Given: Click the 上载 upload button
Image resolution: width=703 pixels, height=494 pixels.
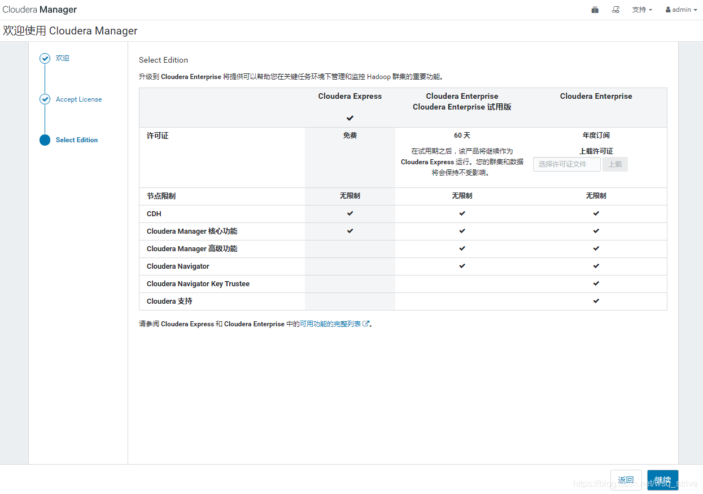Looking at the screenshot, I should point(615,164).
